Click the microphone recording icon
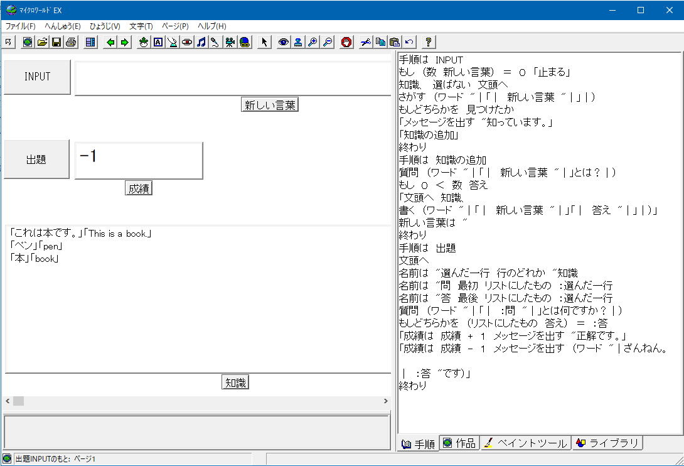 [x=215, y=42]
